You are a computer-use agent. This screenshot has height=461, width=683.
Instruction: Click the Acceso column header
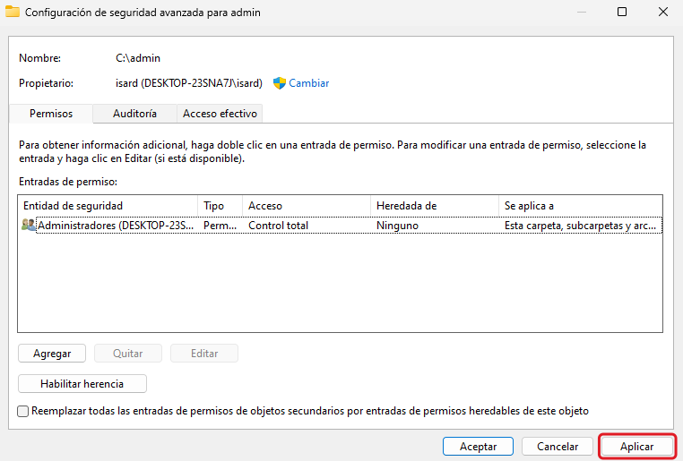[x=306, y=206]
